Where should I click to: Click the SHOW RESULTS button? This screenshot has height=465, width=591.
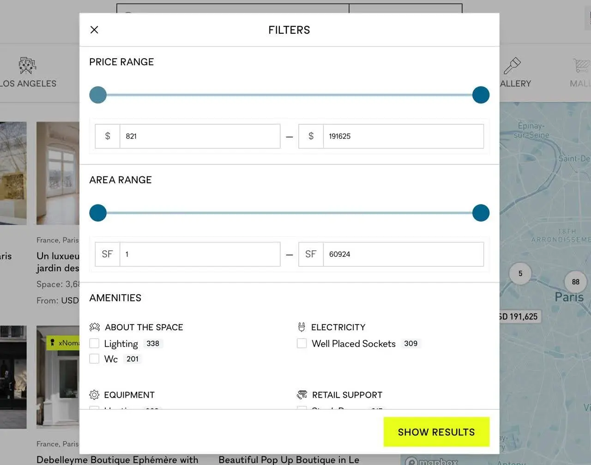(436, 432)
